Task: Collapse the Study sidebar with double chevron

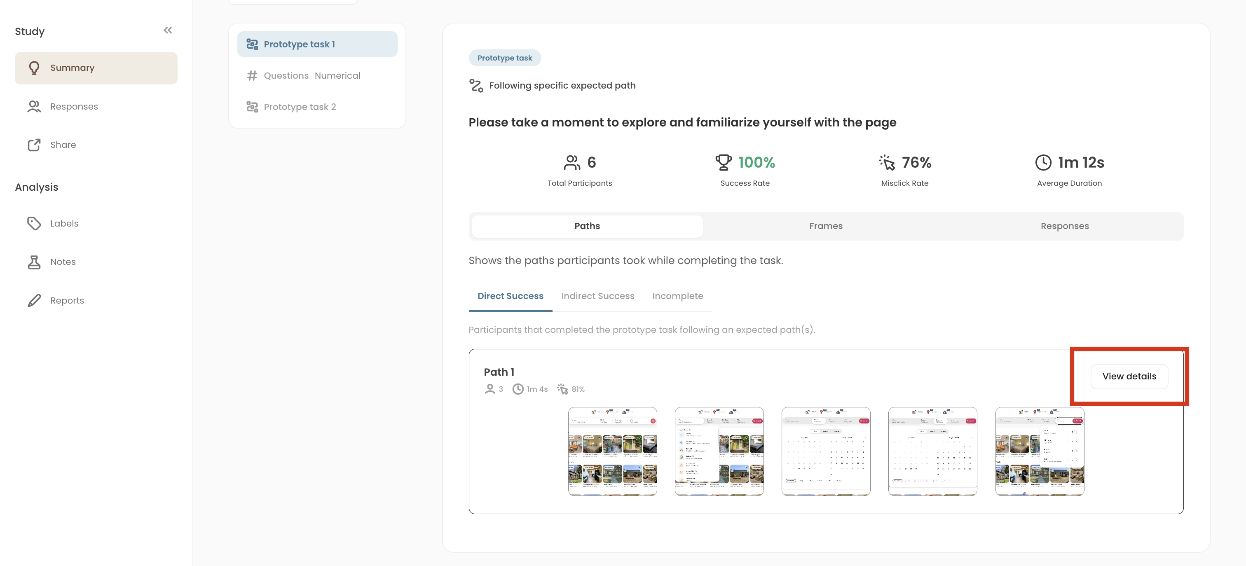Action: click(x=168, y=30)
